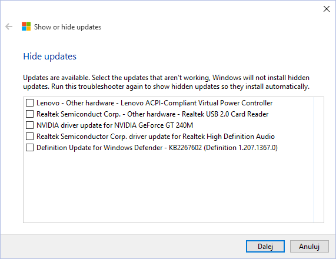The width and height of the screenshot is (336, 259).
Task: Click the Updates are available description paragraph
Action: pyautogui.click(x=167, y=82)
